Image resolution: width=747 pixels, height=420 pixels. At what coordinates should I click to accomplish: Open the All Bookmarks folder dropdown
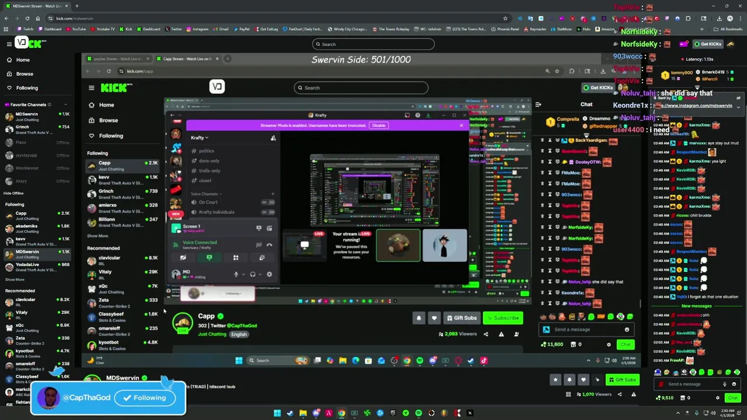click(729, 29)
